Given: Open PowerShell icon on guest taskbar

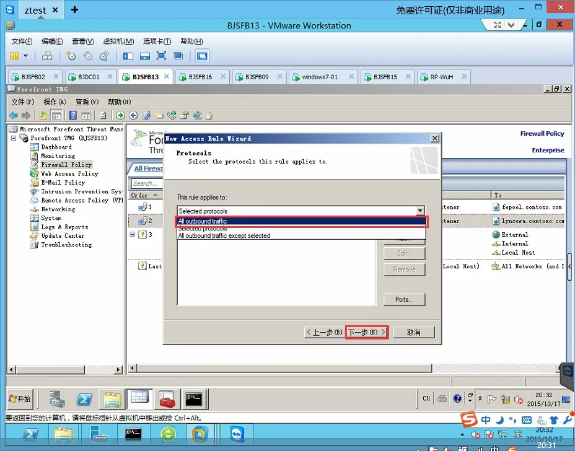Looking at the screenshot, I should (x=84, y=399).
